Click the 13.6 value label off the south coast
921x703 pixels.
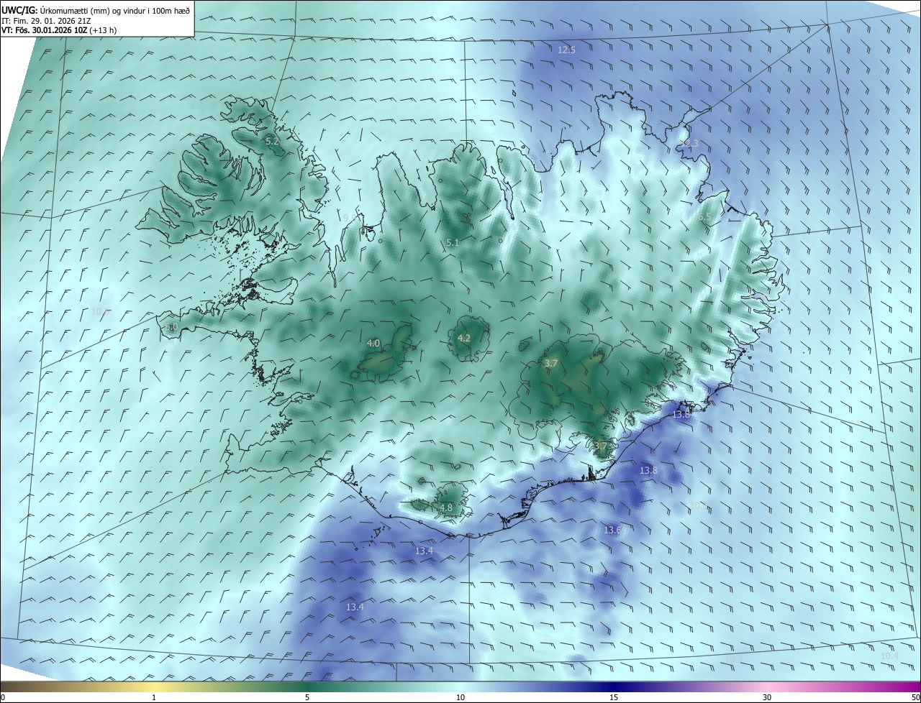612,530
